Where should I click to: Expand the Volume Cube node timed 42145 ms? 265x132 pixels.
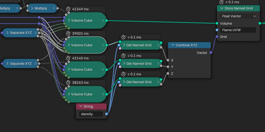(x=69, y=70)
